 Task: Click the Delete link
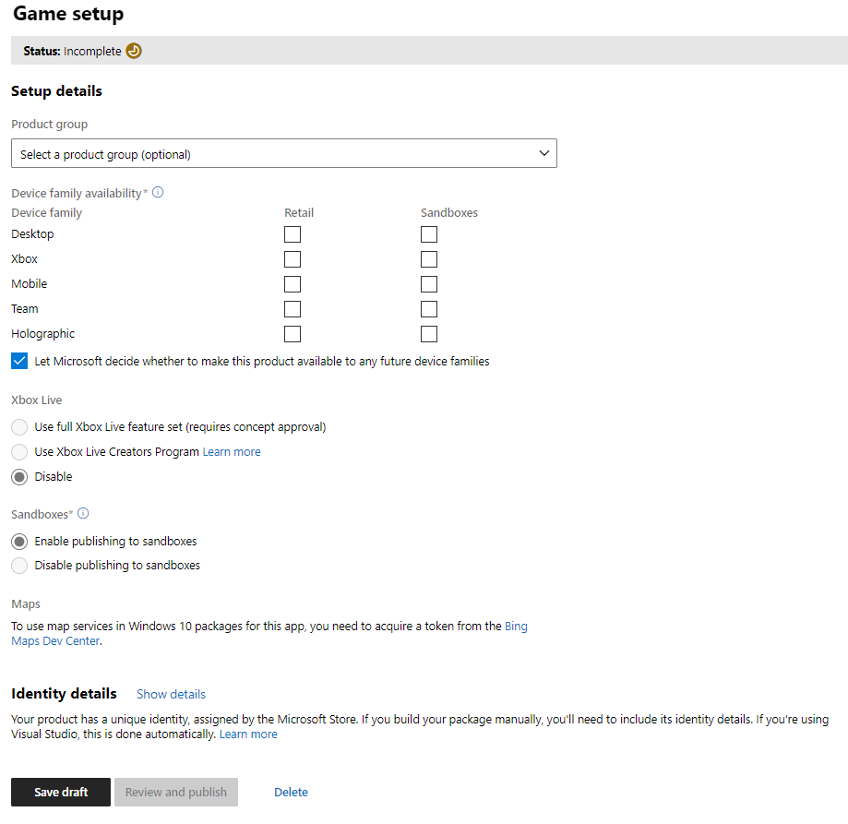point(291,793)
